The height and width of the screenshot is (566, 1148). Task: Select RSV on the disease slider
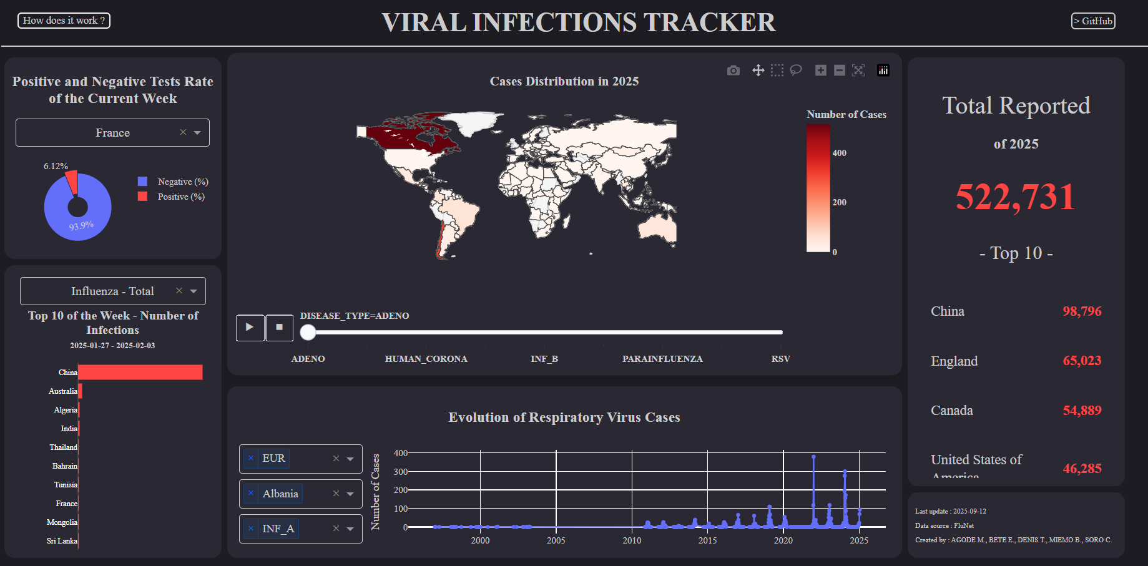780,359
